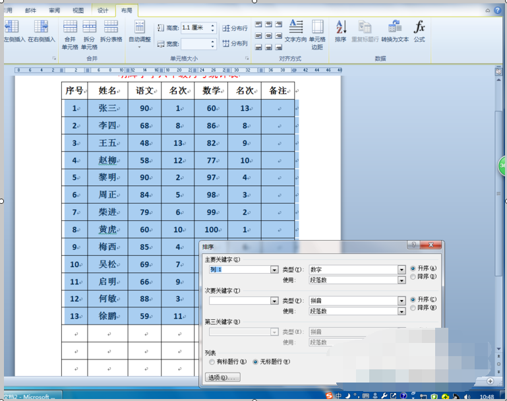
Task: Click header cell 语文
Action: click(144, 90)
